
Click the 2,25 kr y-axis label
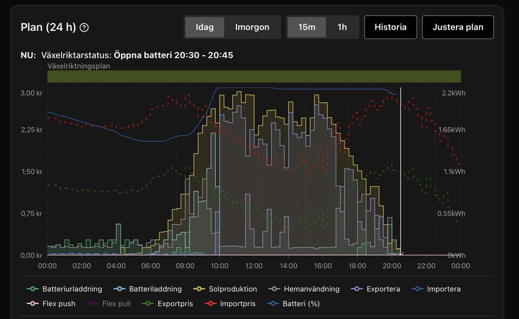point(32,130)
